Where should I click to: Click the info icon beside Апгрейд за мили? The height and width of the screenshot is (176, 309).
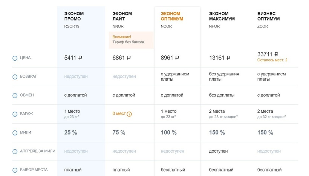15,151
